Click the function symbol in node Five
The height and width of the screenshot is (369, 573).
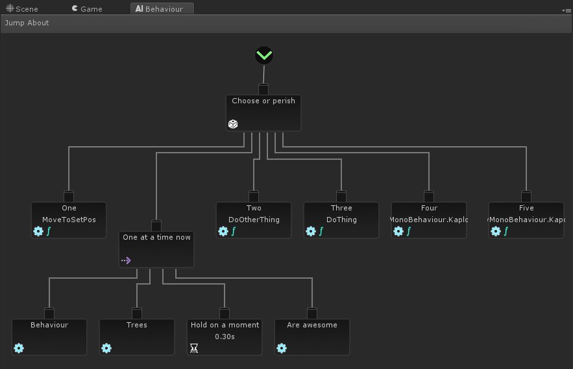coord(506,231)
